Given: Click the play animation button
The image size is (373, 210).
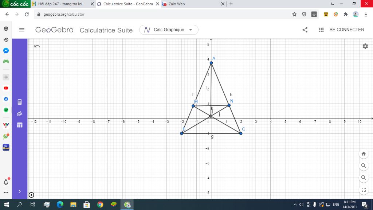Looking at the screenshot, I should coord(31,195).
